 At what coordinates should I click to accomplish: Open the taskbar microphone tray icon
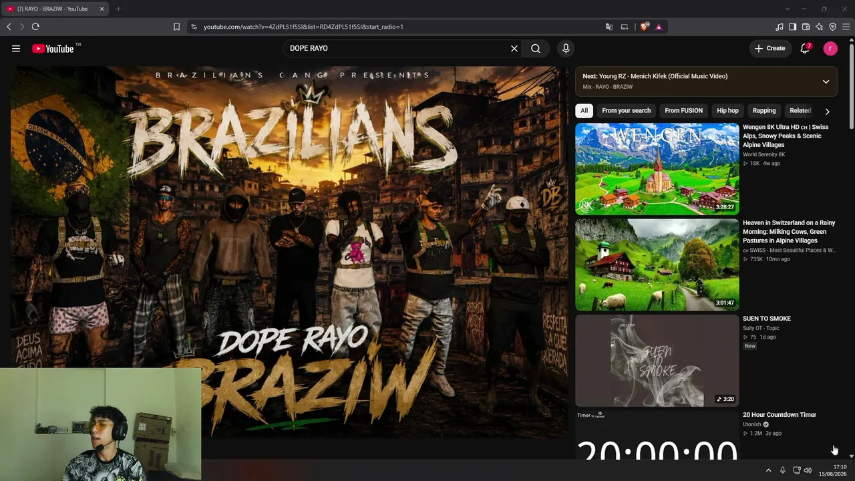[783, 470]
